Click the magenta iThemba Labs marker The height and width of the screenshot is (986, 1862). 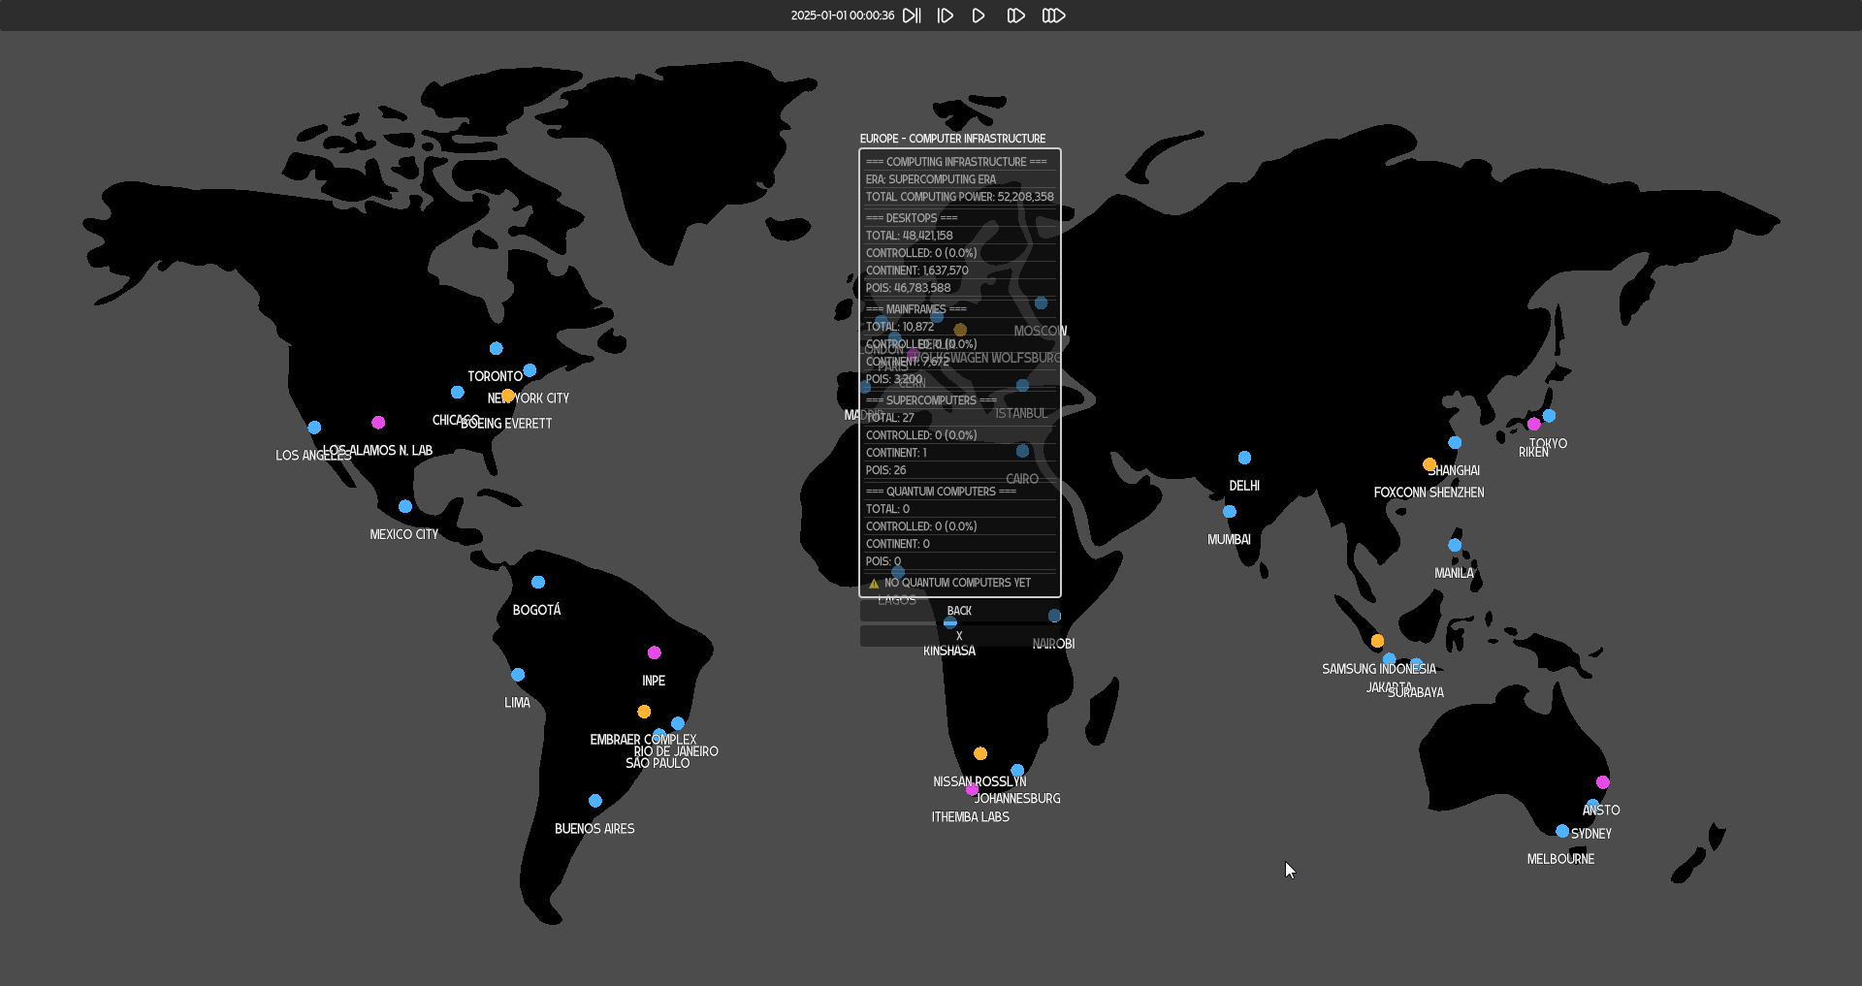tap(972, 789)
